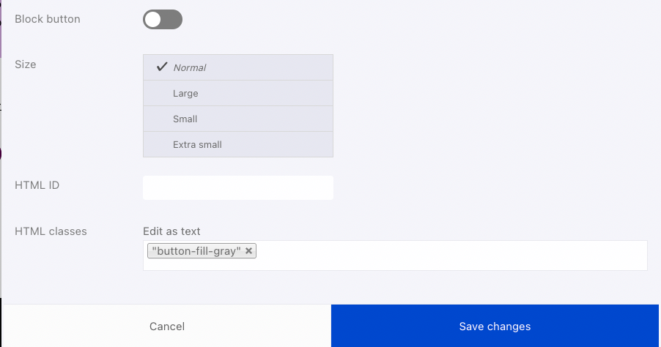The width and height of the screenshot is (661, 347).
Task: Select the "button-fill-gray" tag label
Action: [196, 251]
